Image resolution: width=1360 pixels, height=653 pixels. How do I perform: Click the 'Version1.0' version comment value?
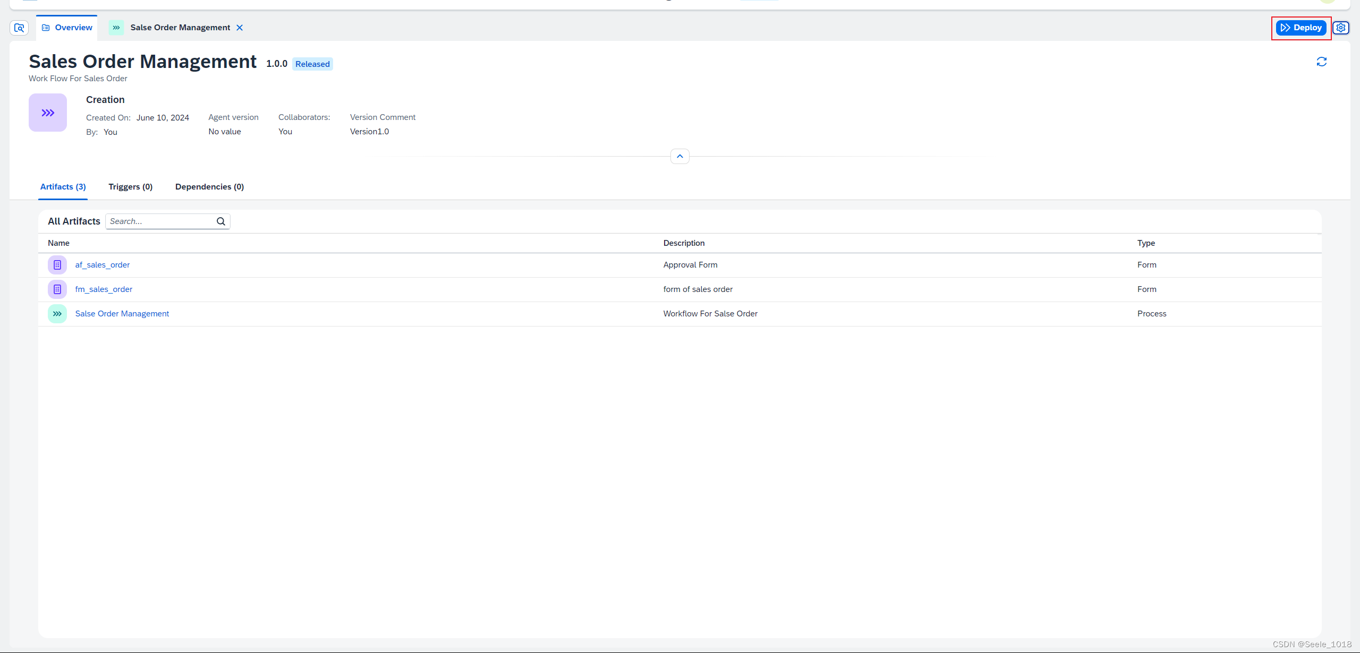pyautogui.click(x=370, y=132)
